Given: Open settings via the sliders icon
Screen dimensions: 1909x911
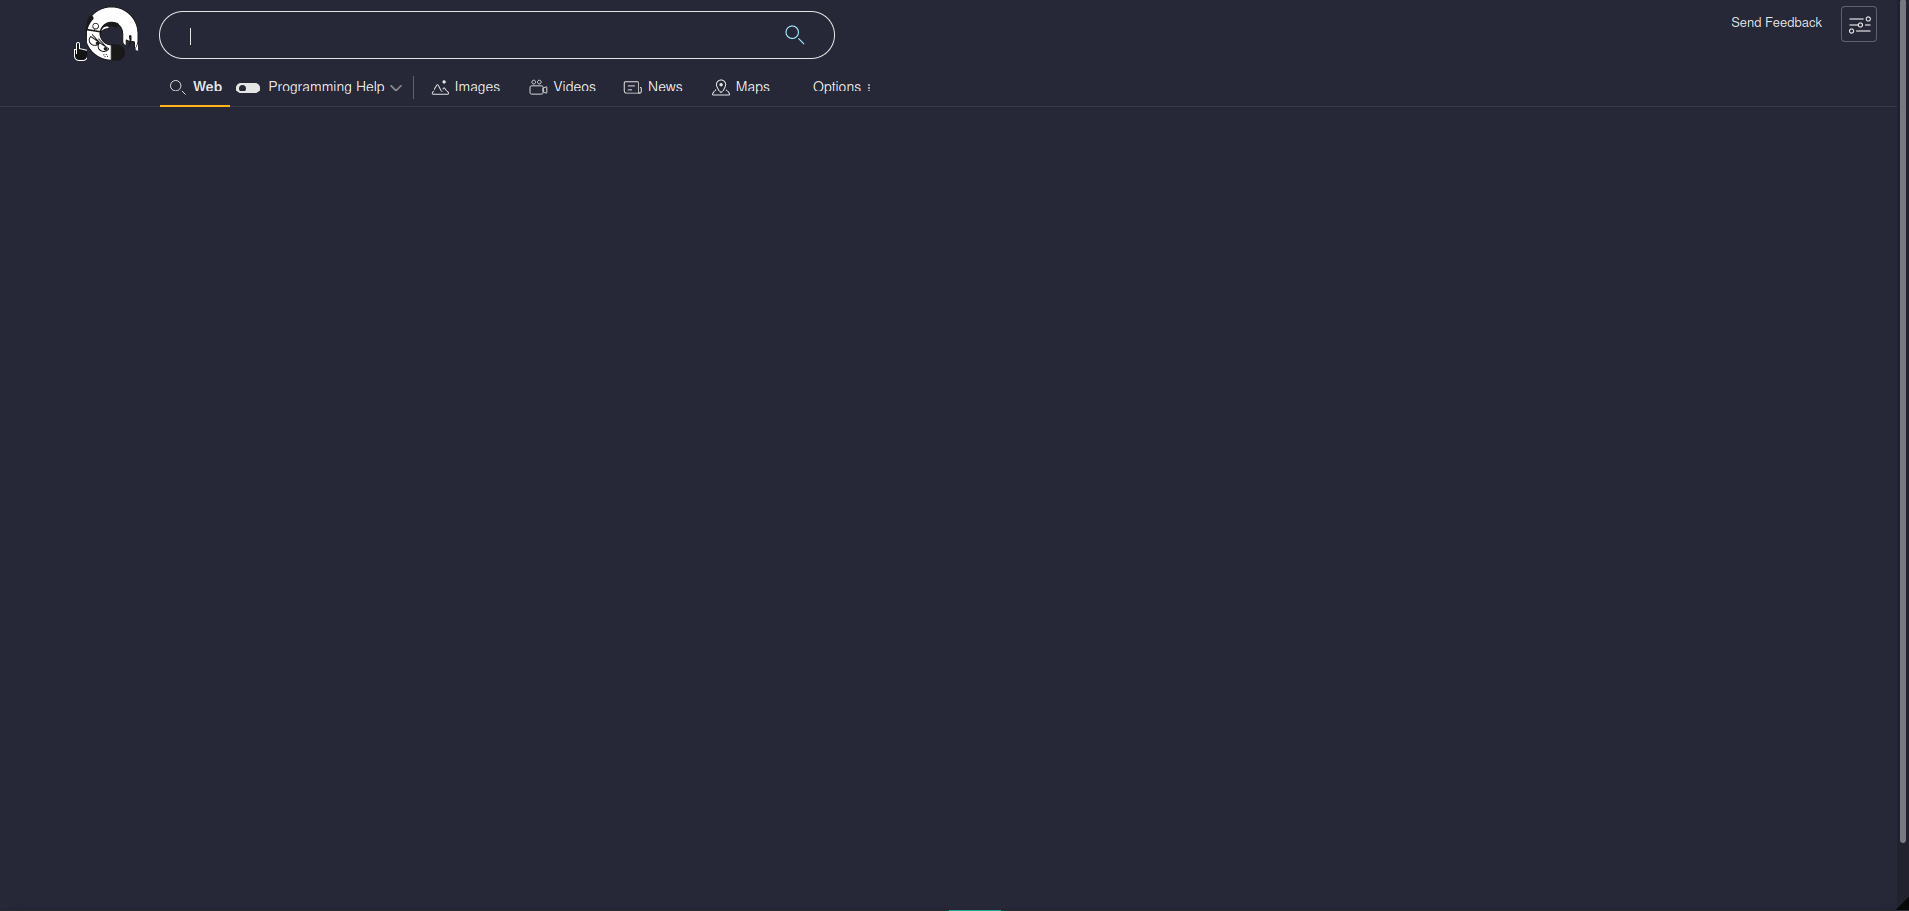Looking at the screenshot, I should coord(1858,25).
